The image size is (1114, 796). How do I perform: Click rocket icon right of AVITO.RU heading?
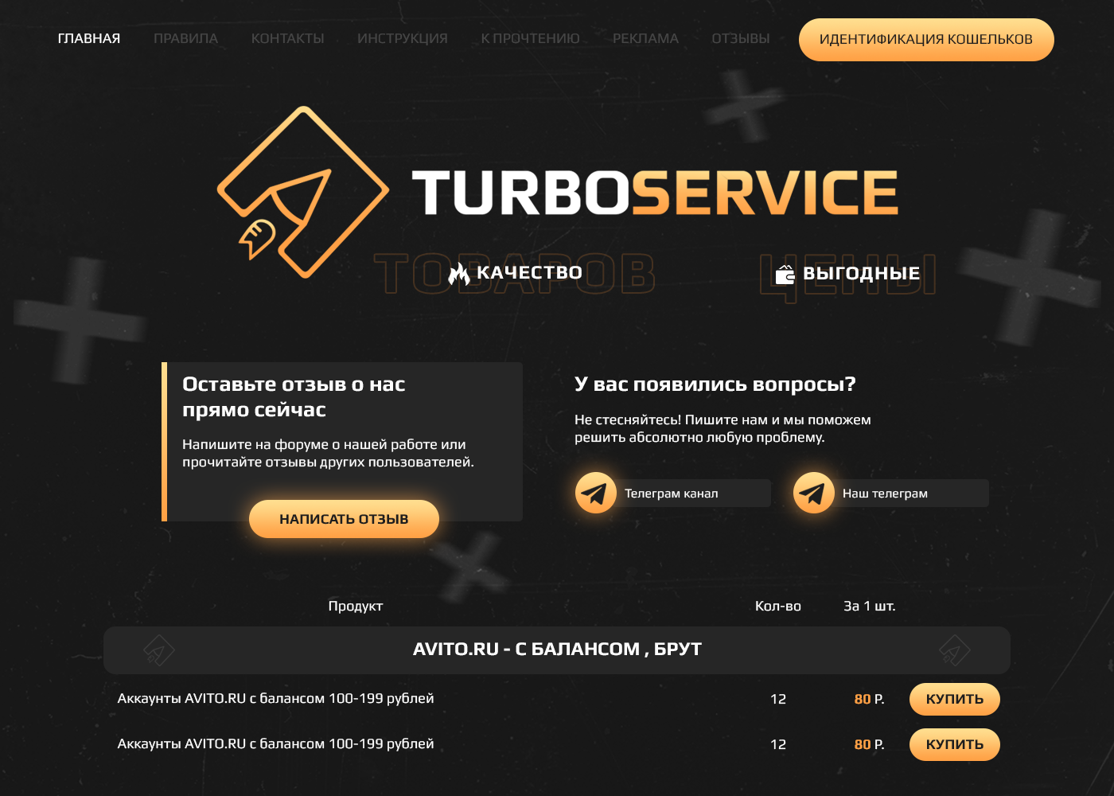click(955, 650)
